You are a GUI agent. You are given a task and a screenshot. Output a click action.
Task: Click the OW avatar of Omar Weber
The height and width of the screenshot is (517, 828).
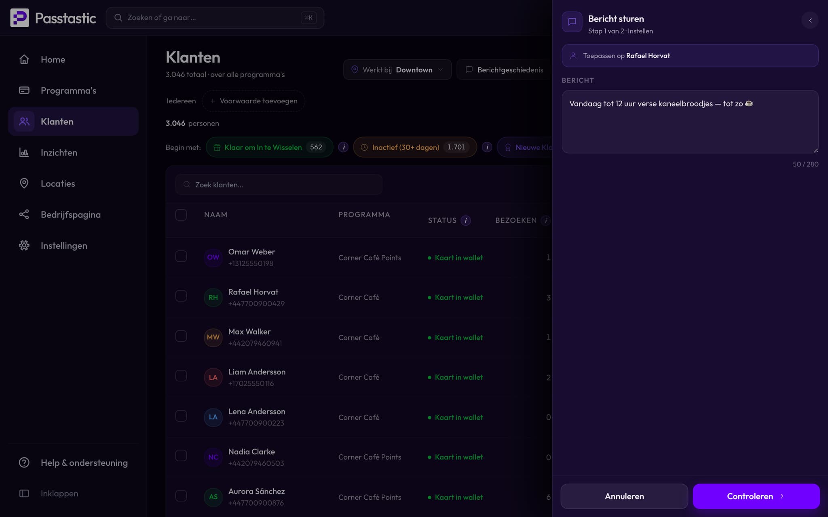pyautogui.click(x=213, y=257)
